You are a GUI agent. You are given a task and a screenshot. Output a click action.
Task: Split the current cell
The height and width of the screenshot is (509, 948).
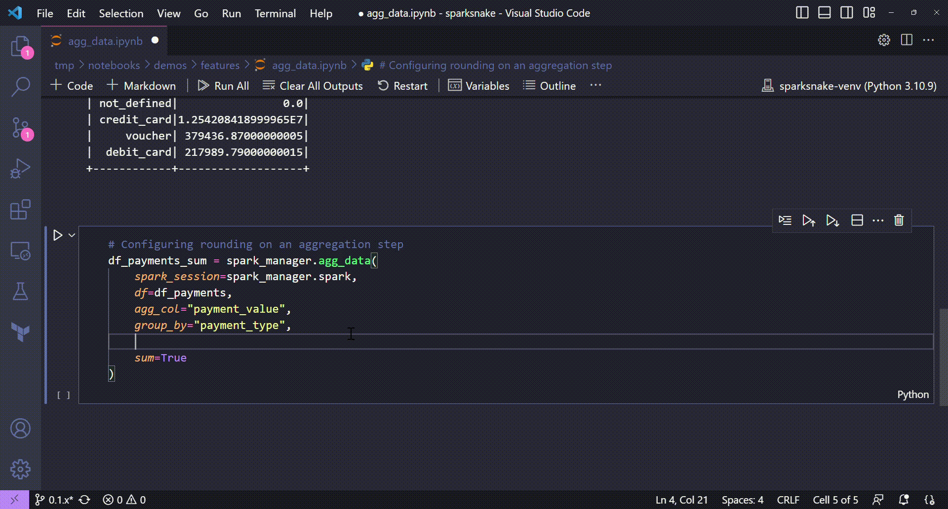(857, 220)
